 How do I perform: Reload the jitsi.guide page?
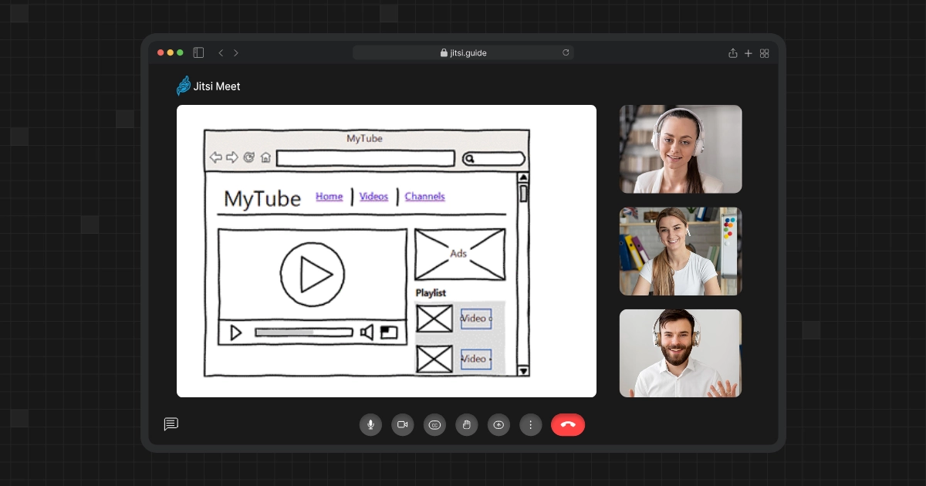pyautogui.click(x=566, y=52)
